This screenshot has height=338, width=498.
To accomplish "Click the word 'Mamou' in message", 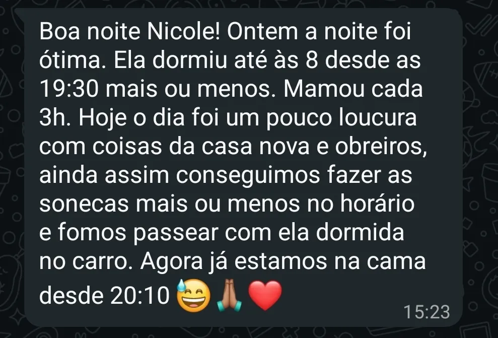I will [x=324, y=89].
